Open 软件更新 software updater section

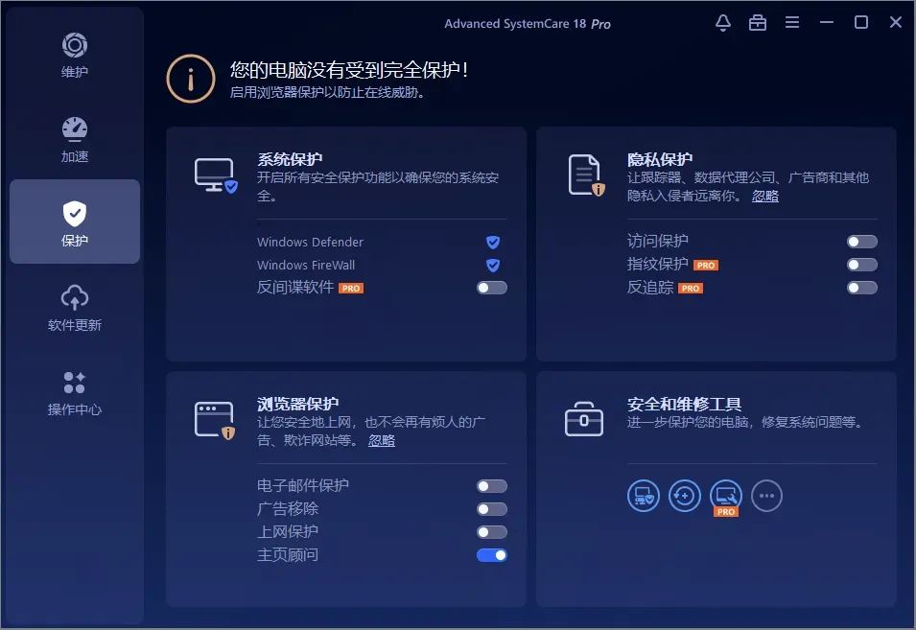75,308
